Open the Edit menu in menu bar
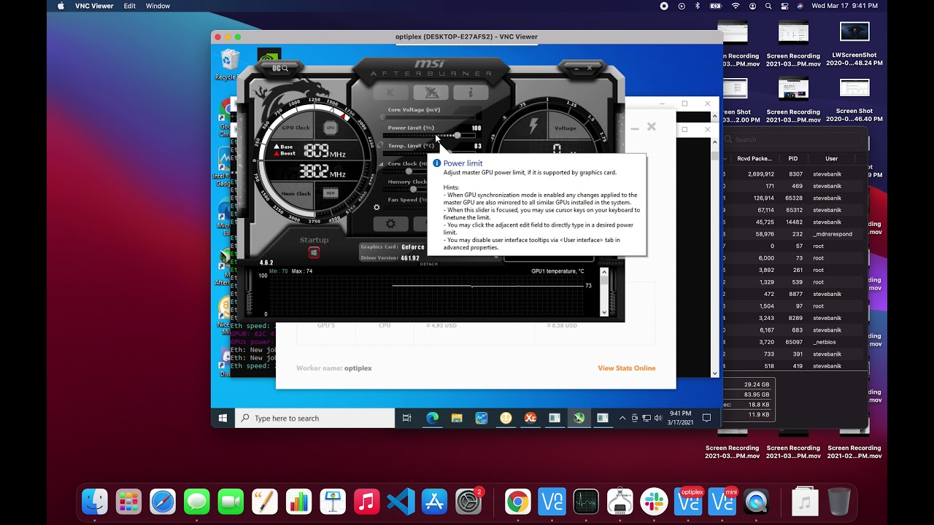934x525 pixels. (129, 6)
